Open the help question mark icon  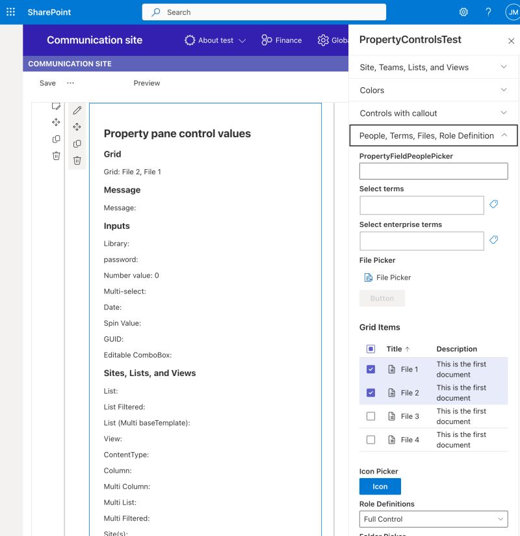click(488, 12)
